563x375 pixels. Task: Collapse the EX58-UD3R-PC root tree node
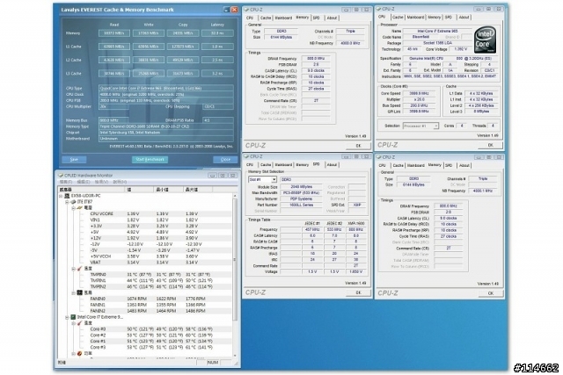coord(61,196)
